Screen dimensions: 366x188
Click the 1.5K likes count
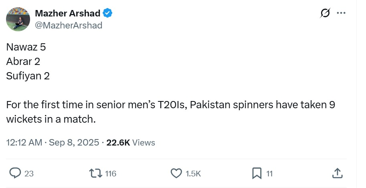pos(193,174)
